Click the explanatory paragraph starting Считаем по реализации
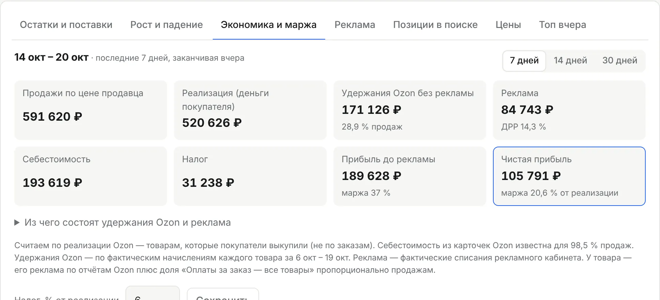This screenshot has height=300, width=660. (324, 258)
